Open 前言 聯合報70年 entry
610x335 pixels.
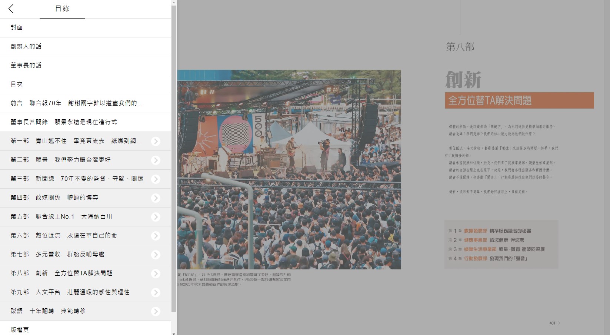(77, 103)
